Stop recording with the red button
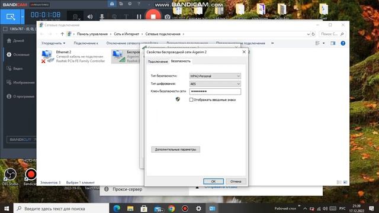Image resolution: width=379 pixels, height=213 pixels. tap(153, 16)
